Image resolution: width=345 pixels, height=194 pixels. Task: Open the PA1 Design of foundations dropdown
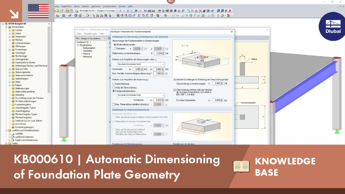(91, 39)
